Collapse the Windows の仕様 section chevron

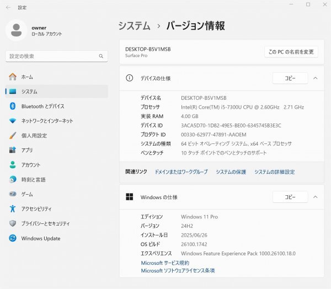(x=316, y=197)
